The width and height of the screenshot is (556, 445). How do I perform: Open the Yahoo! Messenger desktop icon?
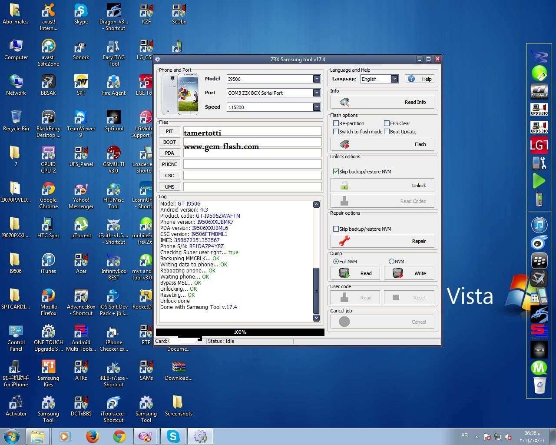81,195
